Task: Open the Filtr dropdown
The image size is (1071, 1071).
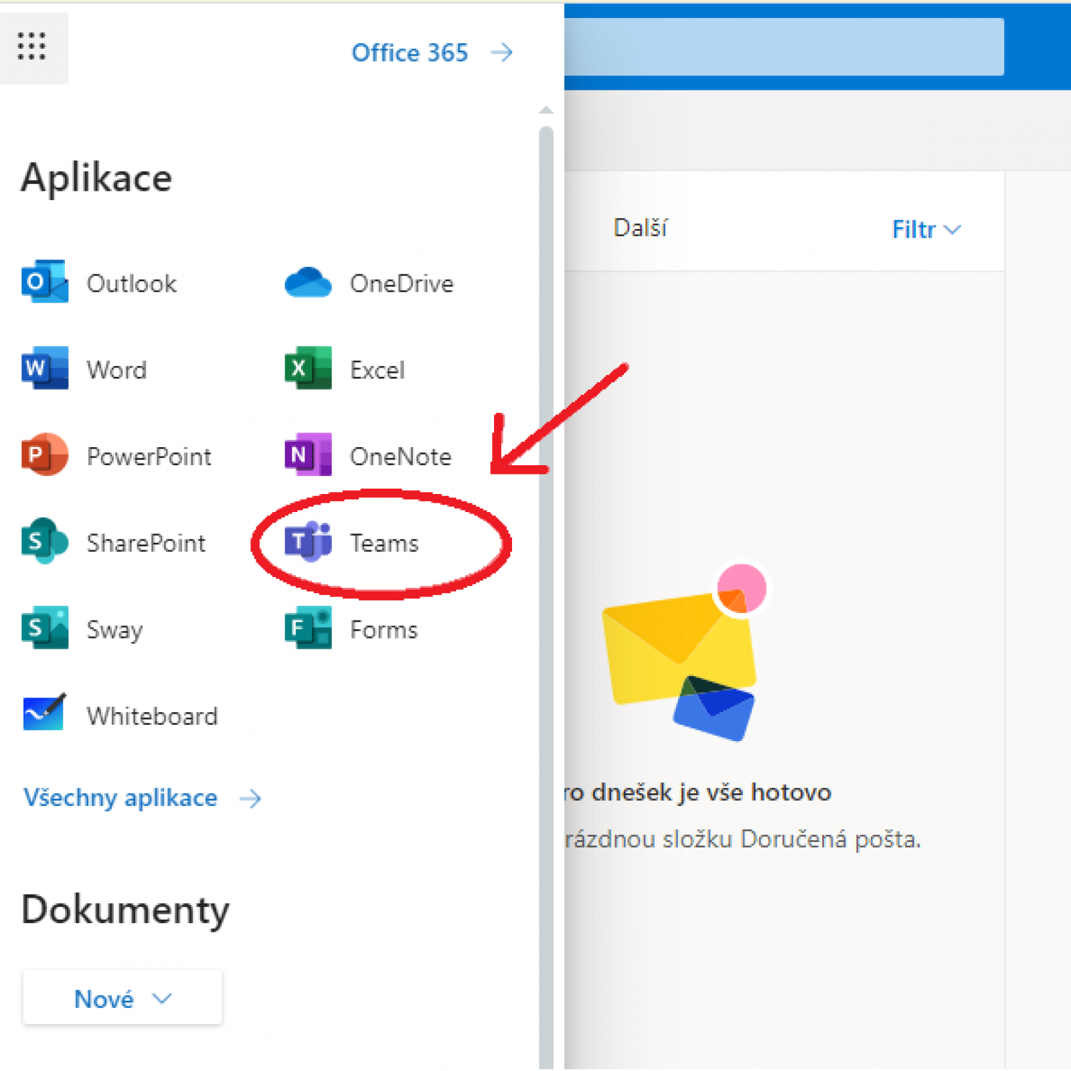Action: pyautogui.click(x=926, y=230)
